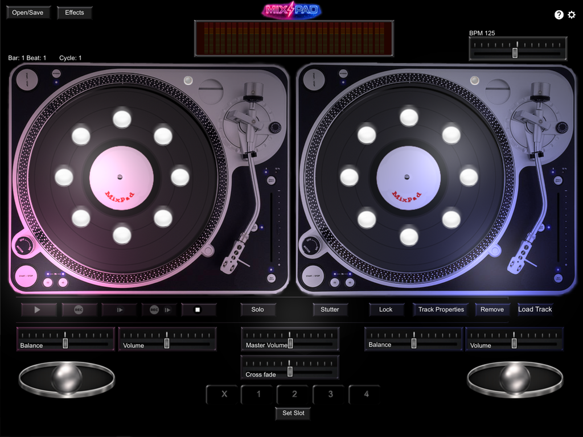Tap the leftmost sample pad on right turntable
Screen dimensions: 583x437
coord(349,177)
